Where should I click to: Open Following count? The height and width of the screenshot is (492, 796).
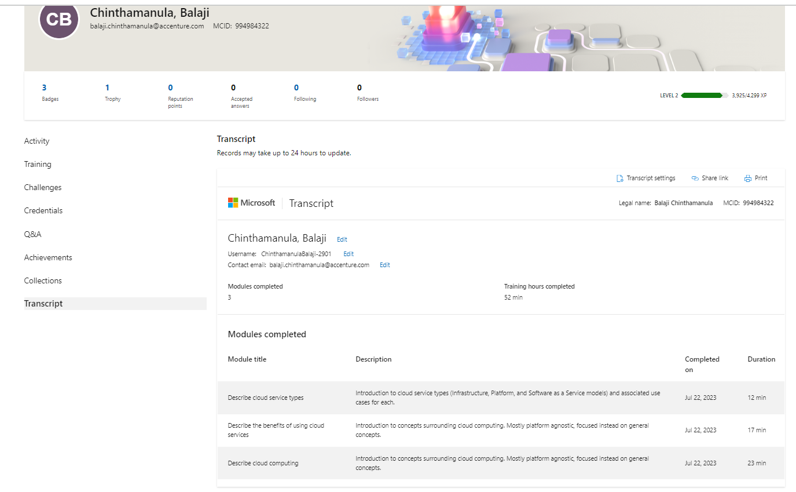(305, 93)
